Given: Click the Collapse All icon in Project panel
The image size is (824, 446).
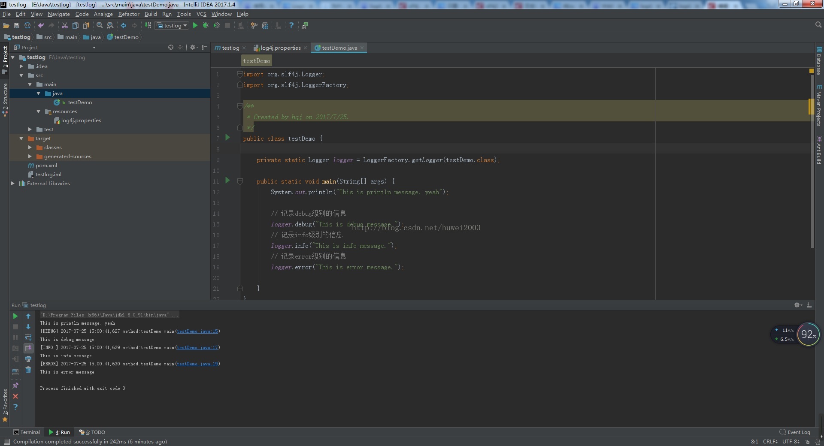Looking at the screenshot, I should coord(180,47).
